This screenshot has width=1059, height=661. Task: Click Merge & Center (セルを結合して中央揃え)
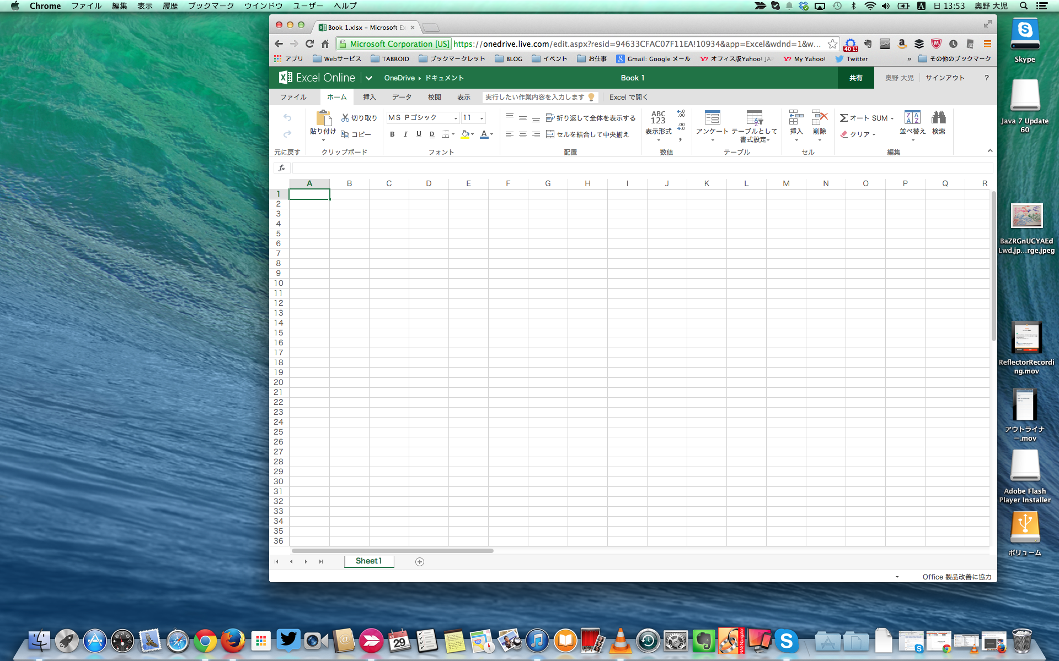coord(587,134)
